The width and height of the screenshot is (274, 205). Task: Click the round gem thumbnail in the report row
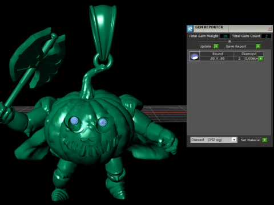[195, 56]
